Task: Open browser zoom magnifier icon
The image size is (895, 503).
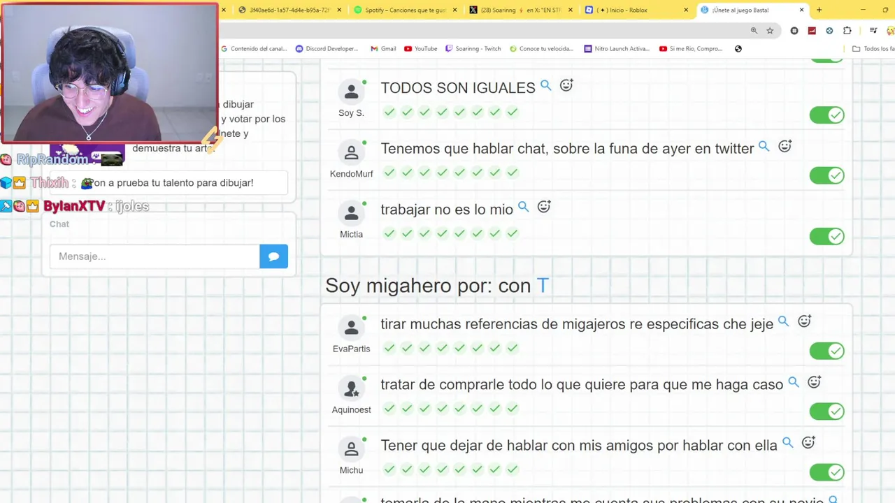Action: coord(754,31)
